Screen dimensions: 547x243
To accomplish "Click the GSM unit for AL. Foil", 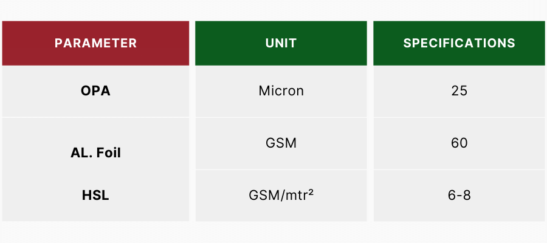I will click(x=281, y=143).
